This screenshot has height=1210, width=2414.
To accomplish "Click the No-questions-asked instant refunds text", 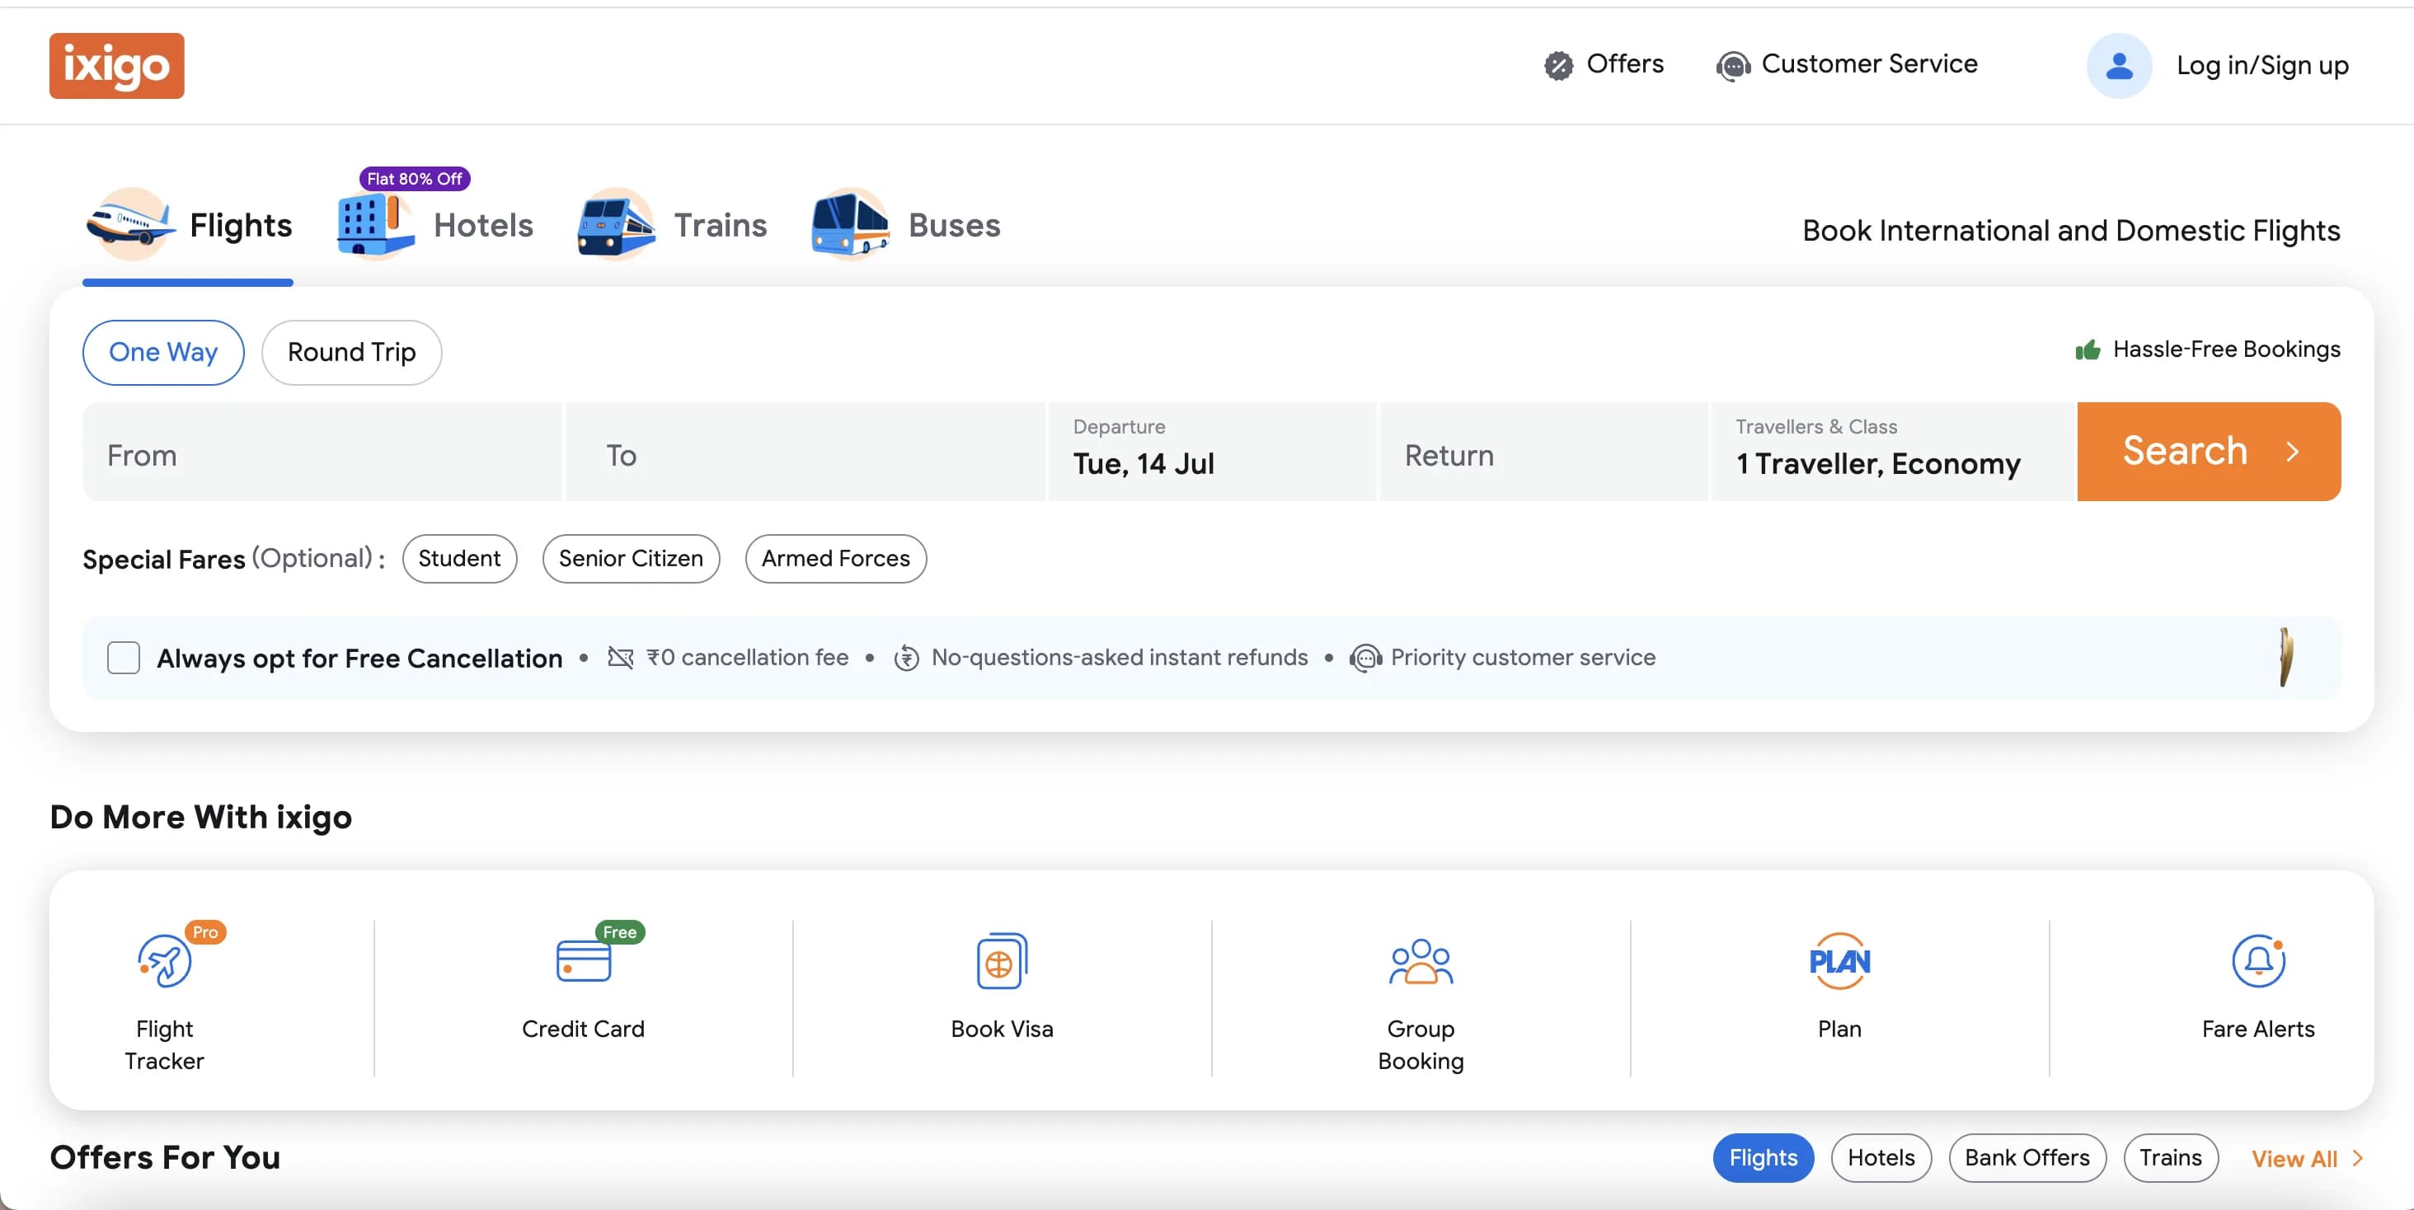I will click(1119, 658).
